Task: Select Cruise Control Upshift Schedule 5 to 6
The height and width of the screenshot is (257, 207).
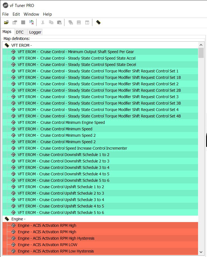Action: coord(100,213)
